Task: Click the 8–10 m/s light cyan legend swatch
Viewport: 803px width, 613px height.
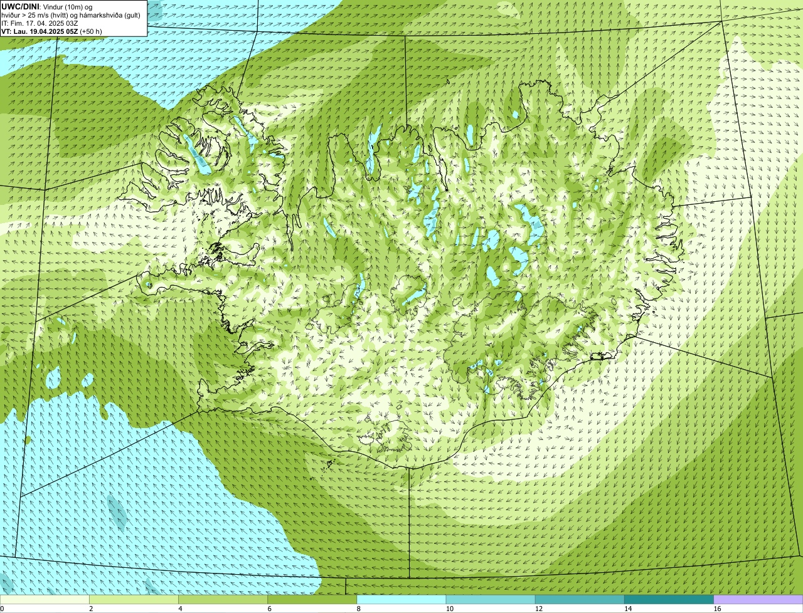Action: (401, 600)
